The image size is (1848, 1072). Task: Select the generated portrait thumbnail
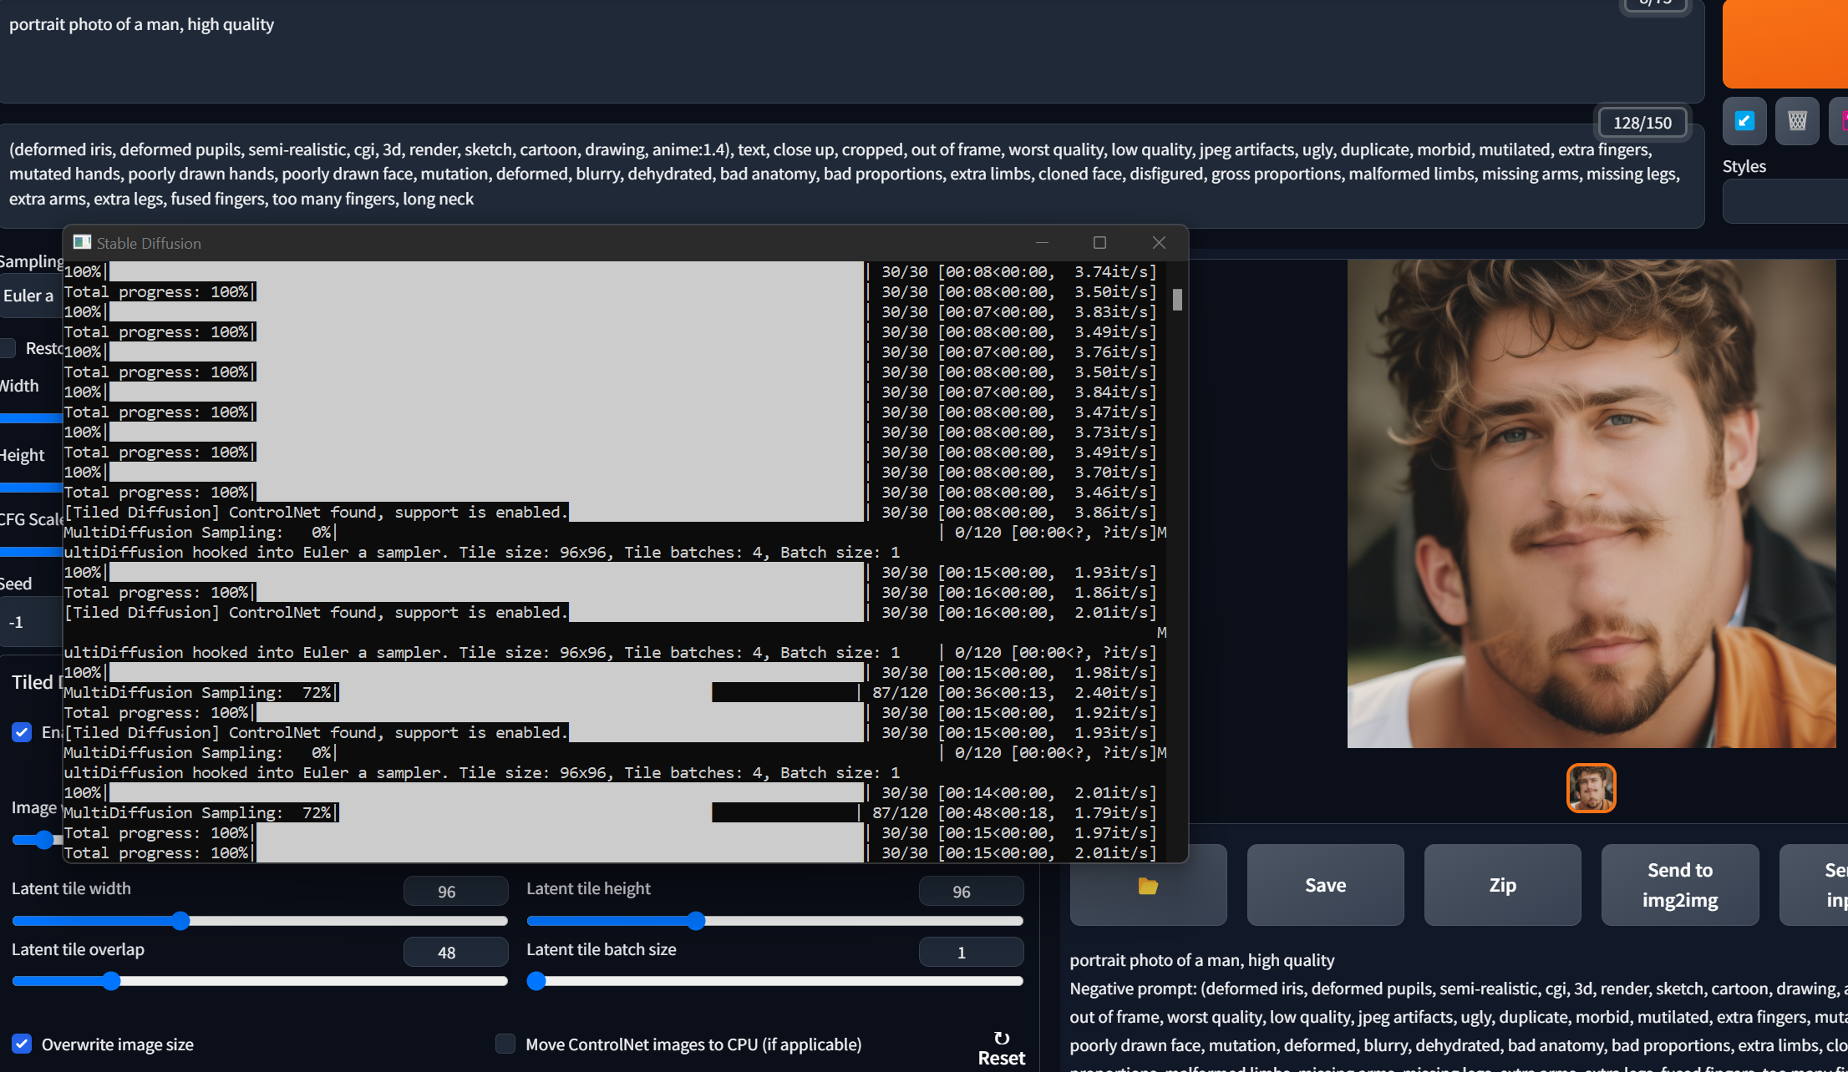tap(1591, 787)
